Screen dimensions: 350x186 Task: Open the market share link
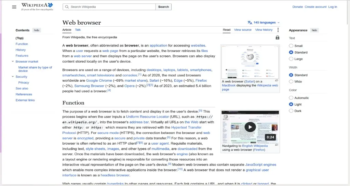135,80
